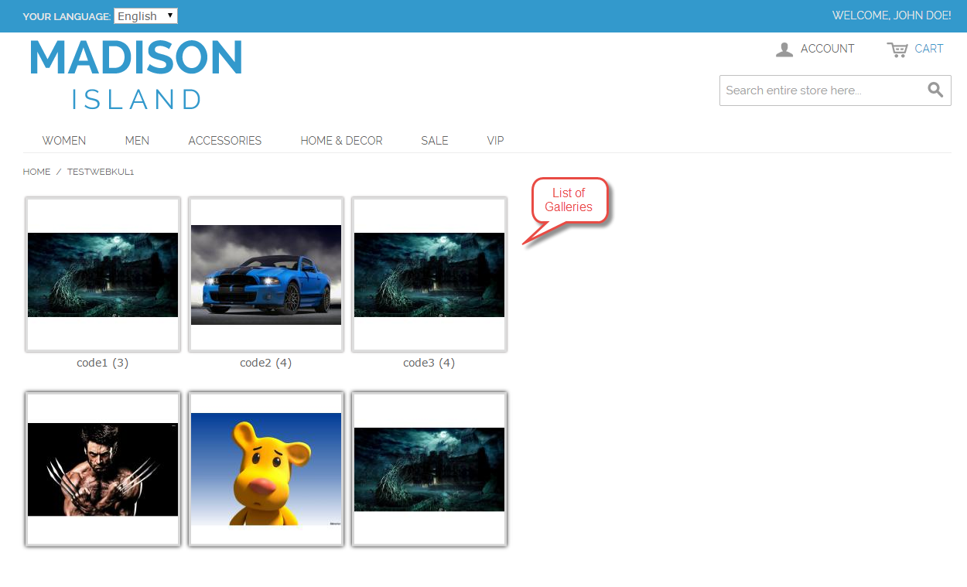967x587 pixels.
Task: Click the code1 (3) caption
Action: pos(103,363)
